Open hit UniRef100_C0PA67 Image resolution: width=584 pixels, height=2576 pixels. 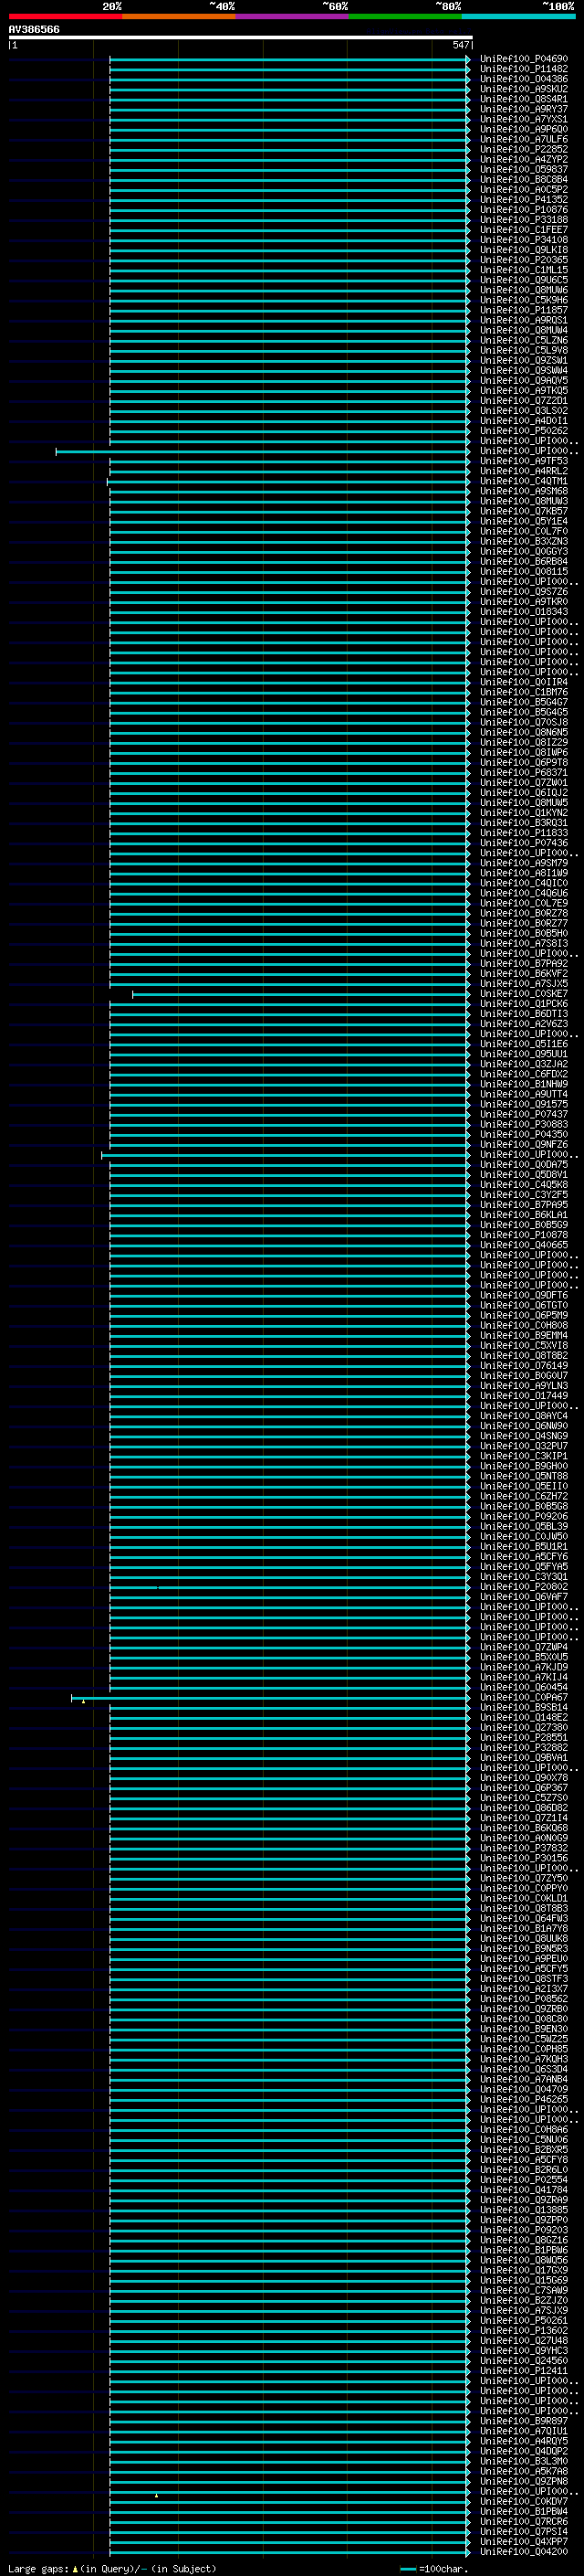[524, 1698]
